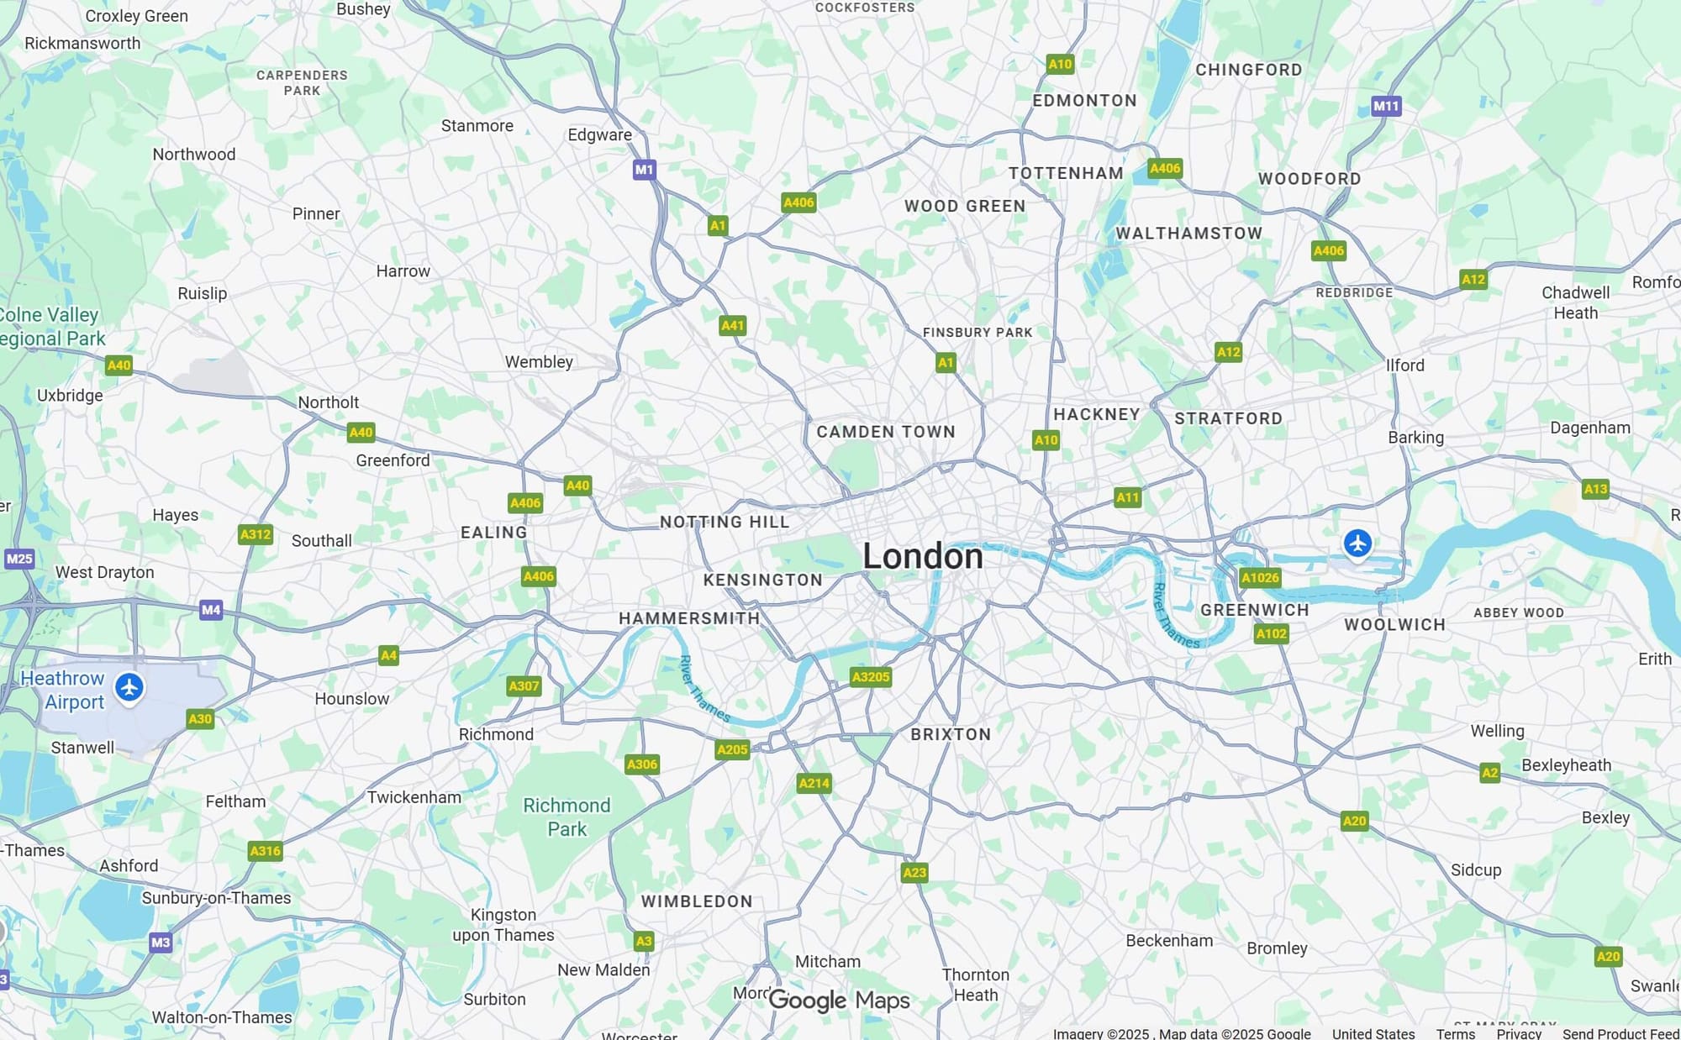
Task: Click the Google Maps logo
Action: click(x=839, y=1001)
